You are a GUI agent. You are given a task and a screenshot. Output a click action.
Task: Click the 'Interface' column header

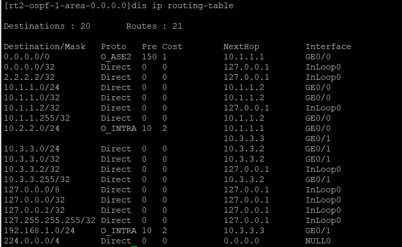tap(328, 47)
